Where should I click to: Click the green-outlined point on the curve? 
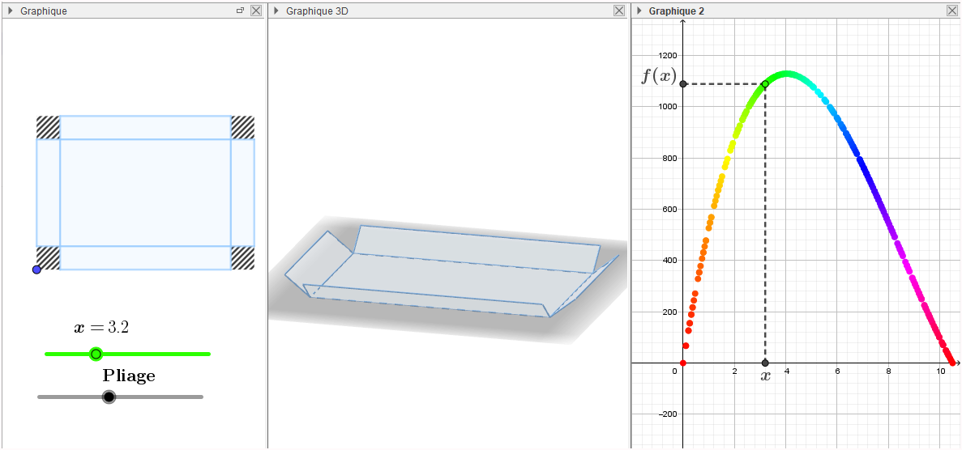pyautogui.click(x=765, y=84)
